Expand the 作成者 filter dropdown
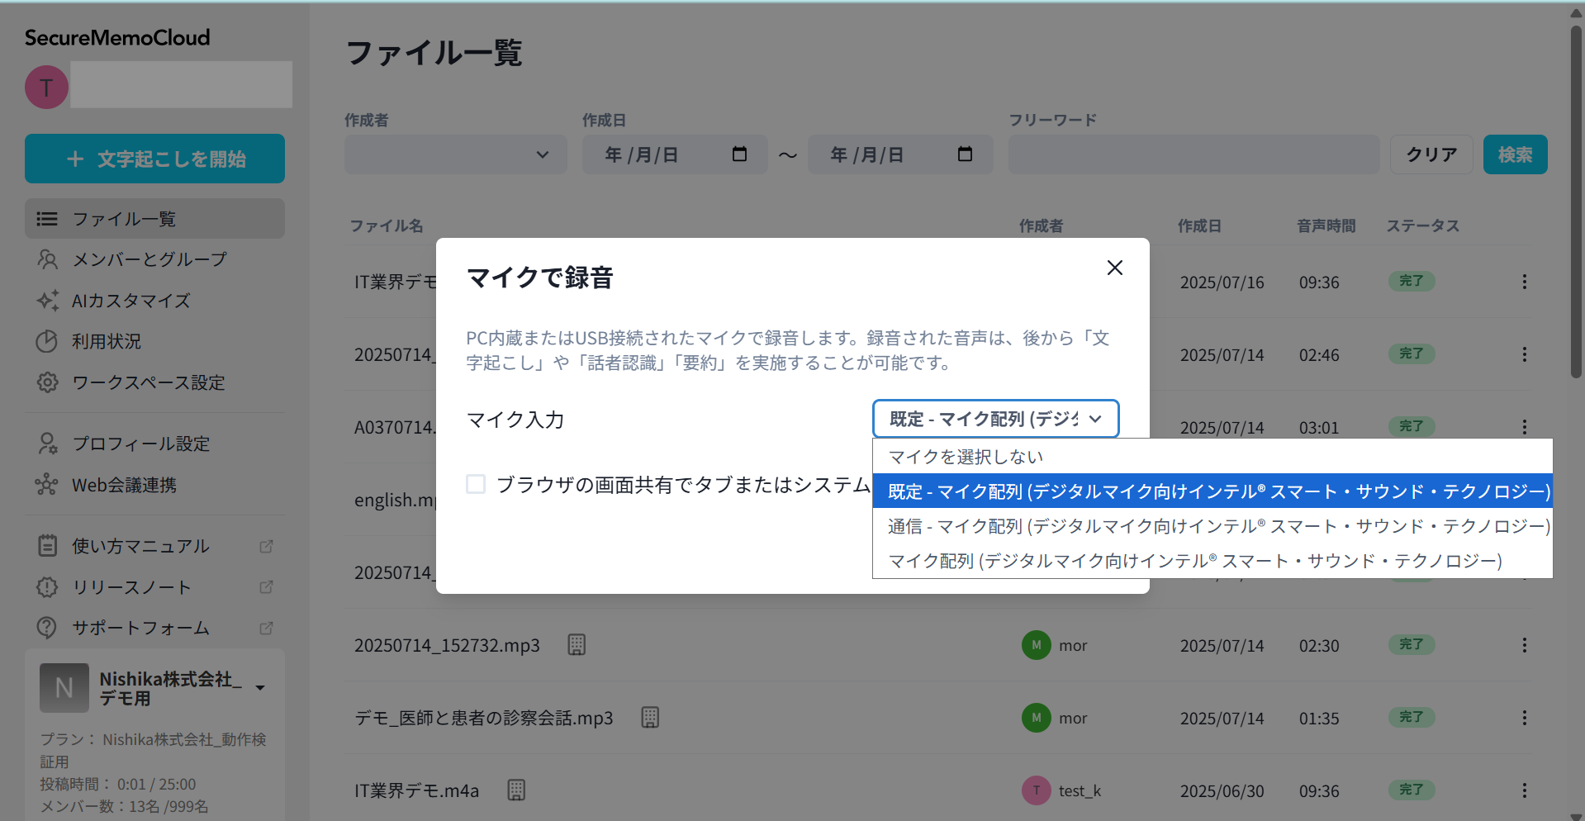Screen dimensions: 1585x821 pos(455,154)
